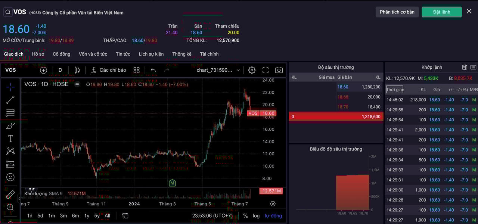The image size is (478, 224).
Task: Toggle percent scale on the chart
Action: tap(245, 216)
